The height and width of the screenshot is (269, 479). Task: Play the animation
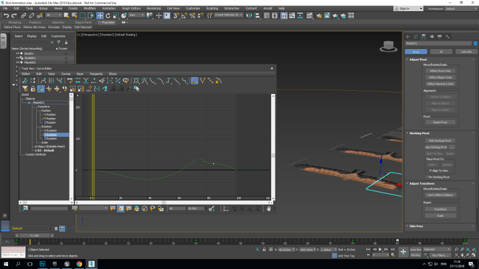[x=380, y=250]
